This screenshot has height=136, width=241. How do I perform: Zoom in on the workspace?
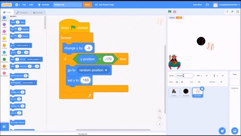pyautogui.click(x=160, y=111)
